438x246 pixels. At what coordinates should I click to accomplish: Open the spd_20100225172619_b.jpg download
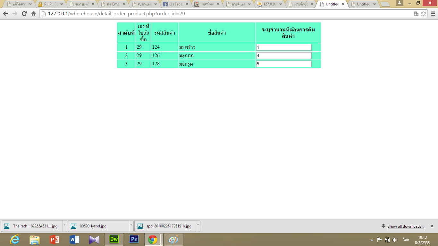tap(165, 226)
